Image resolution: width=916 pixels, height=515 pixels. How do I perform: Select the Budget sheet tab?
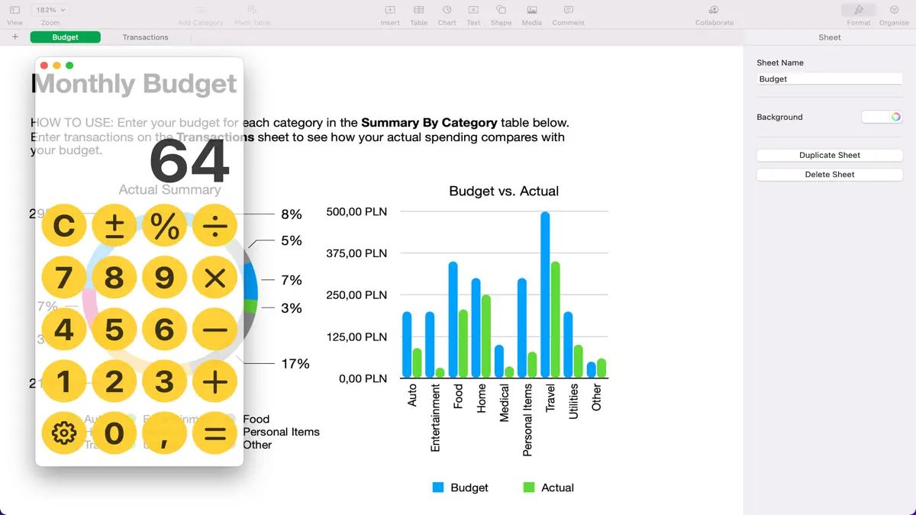coord(66,37)
